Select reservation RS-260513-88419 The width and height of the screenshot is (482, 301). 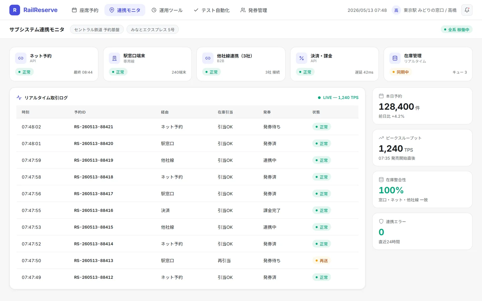pos(94,160)
